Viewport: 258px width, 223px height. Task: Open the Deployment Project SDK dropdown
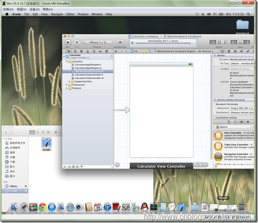(x=242, y=108)
